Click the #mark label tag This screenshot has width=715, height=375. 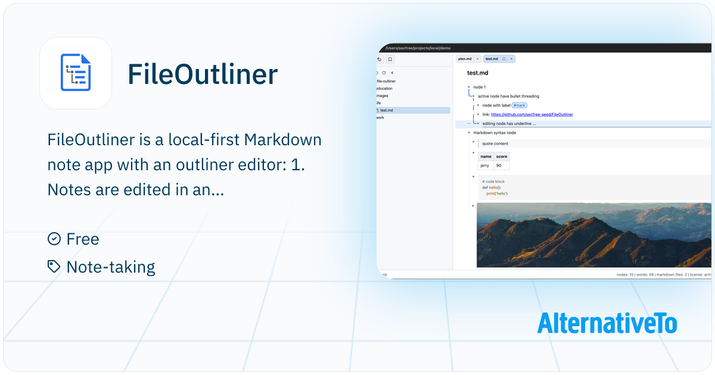click(520, 105)
